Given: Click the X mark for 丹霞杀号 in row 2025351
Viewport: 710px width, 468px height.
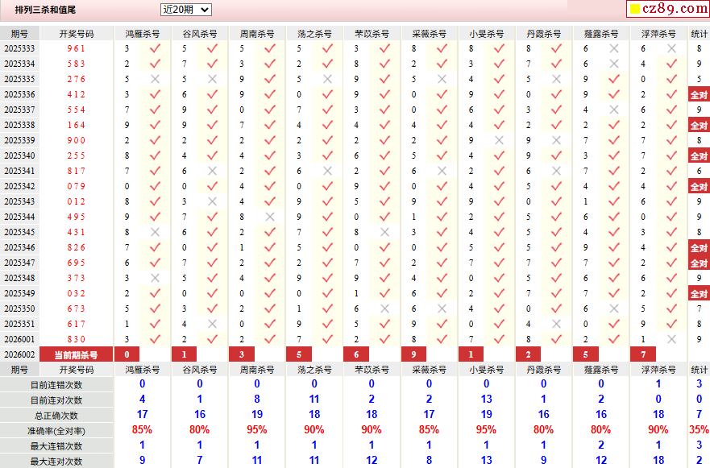Looking at the screenshot, I should tap(557, 324).
